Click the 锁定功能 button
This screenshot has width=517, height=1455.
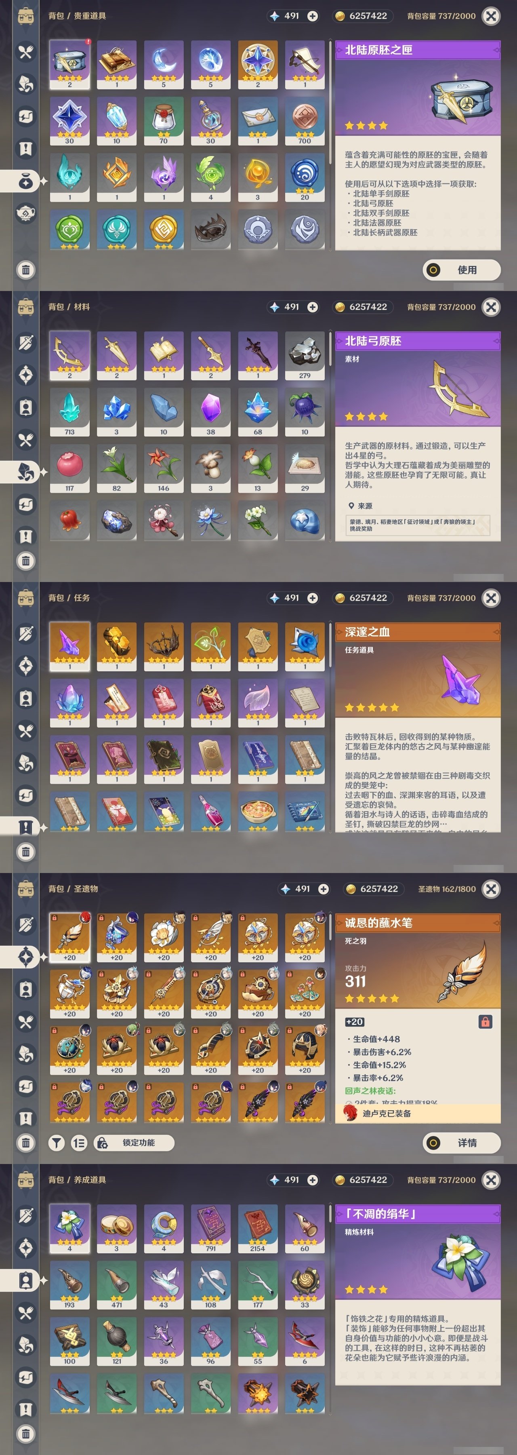click(134, 1143)
